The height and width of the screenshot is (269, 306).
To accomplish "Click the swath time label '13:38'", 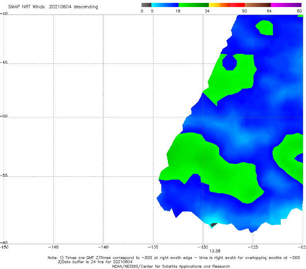I will pyautogui.click(x=215, y=251).
